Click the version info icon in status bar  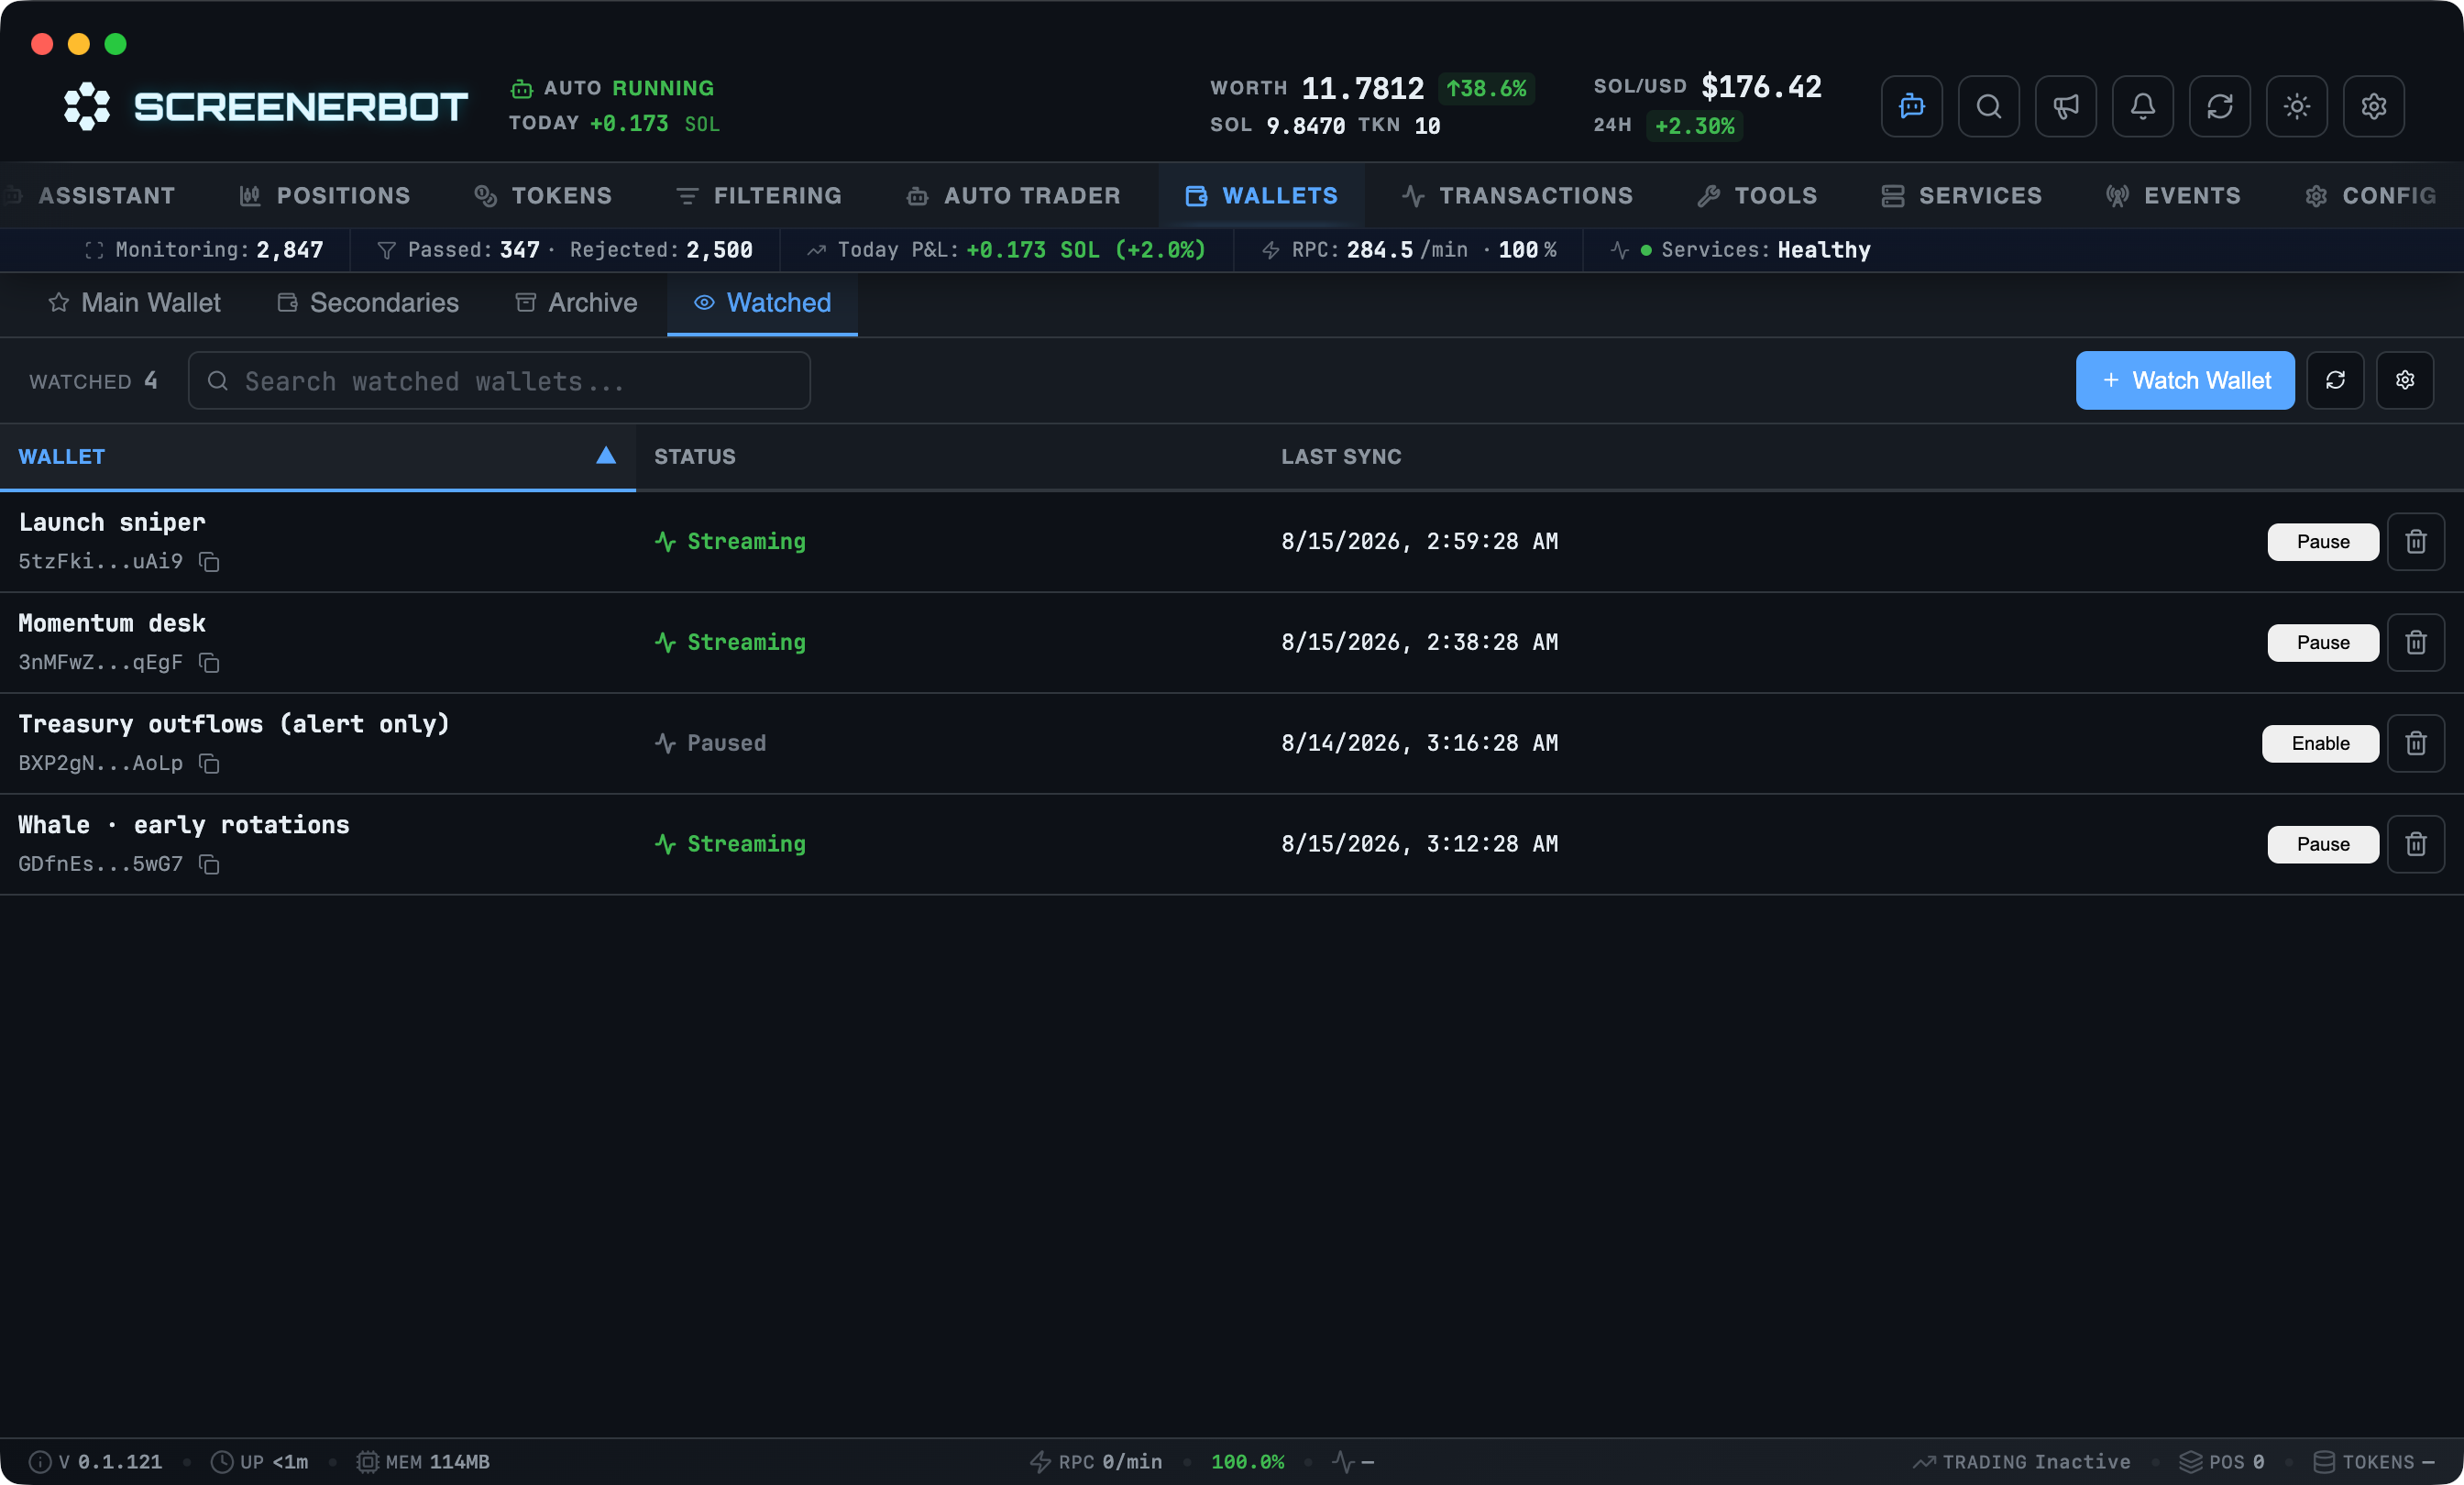[40, 1462]
